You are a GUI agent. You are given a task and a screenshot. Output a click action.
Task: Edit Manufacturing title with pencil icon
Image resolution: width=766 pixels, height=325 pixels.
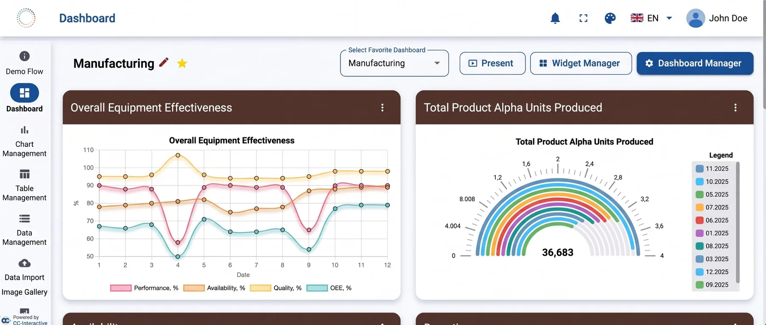[x=164, y=63]
